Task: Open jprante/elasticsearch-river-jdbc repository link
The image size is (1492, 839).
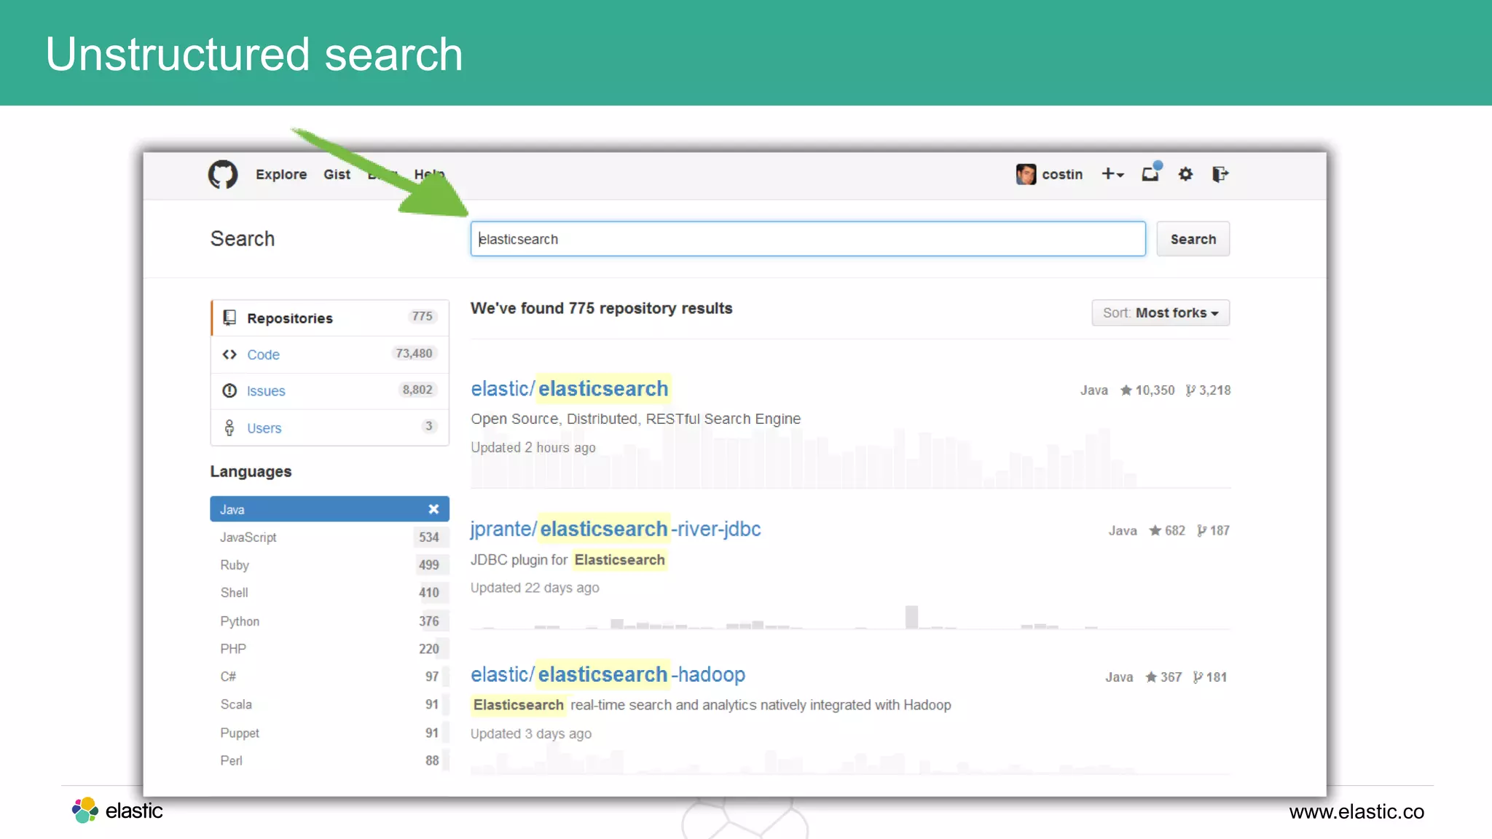Action: coord(616,529)
